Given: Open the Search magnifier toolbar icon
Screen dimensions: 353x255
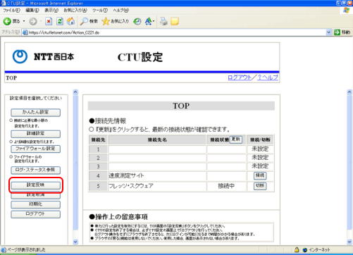Looking at the screenshot, I should point(84,21).
